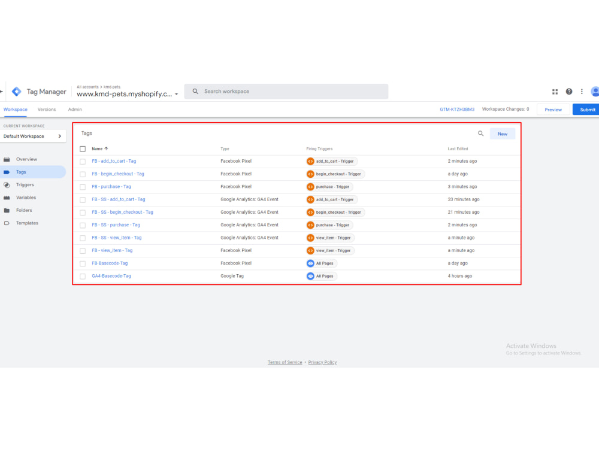Open Overview in the sidebar
This screenshot has width=599, height=449.
click(x=26, y=159)
